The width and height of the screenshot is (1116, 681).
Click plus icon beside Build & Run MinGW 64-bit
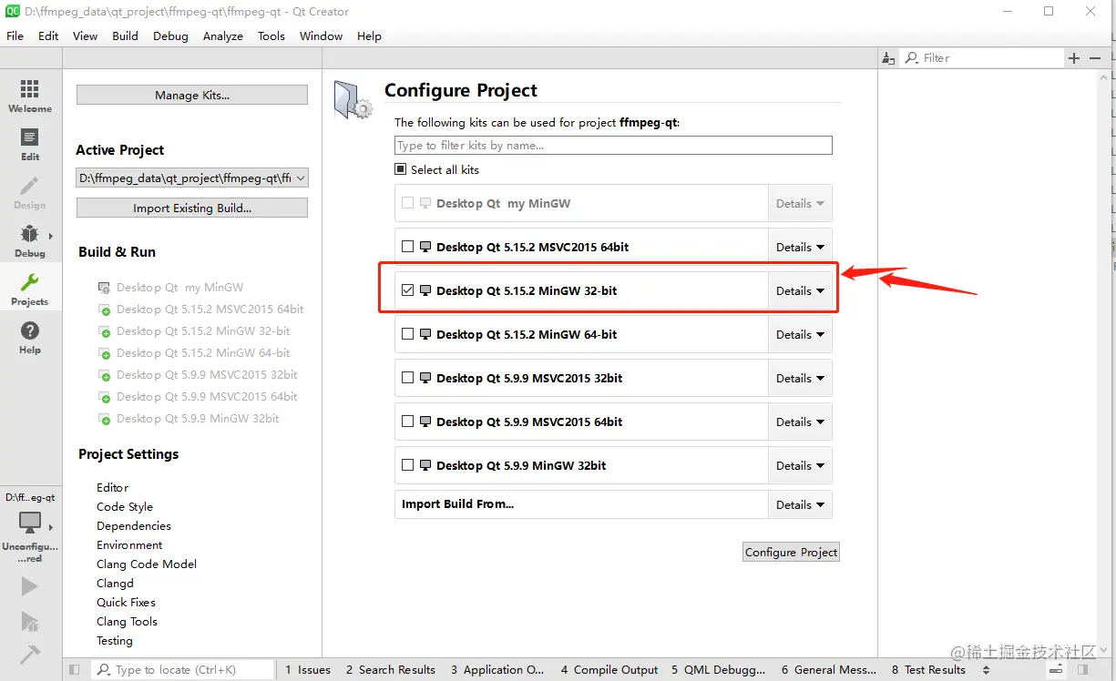tap(105, 354)
